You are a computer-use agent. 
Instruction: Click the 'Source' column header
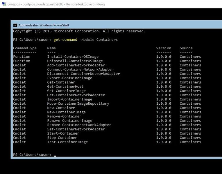(186, 48)
